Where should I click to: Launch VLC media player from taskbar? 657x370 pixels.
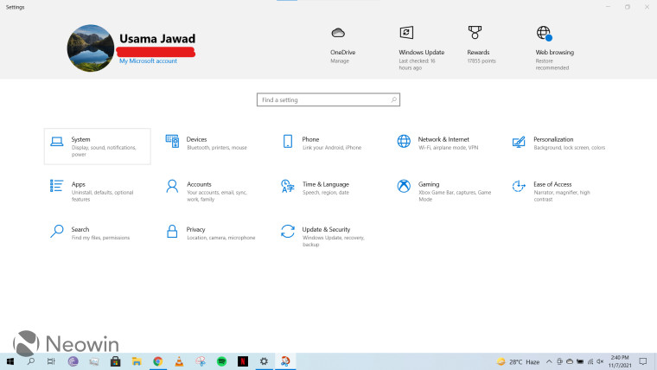[179, 361]
